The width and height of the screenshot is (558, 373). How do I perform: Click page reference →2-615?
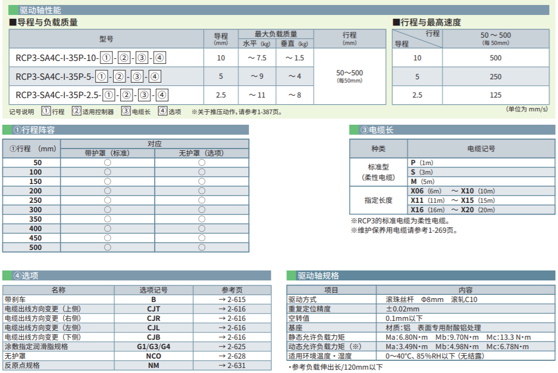[232, 300]
